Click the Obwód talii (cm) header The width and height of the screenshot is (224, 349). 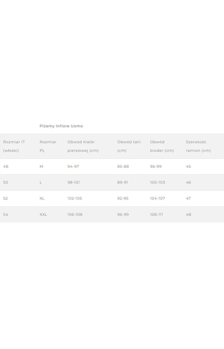(129, 146)
